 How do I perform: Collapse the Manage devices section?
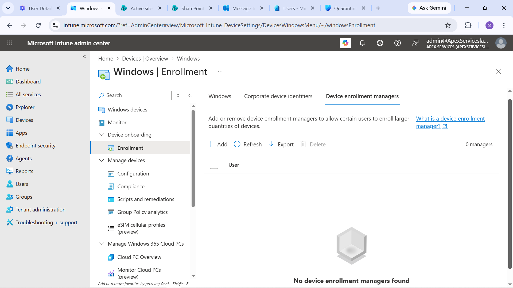102,160
